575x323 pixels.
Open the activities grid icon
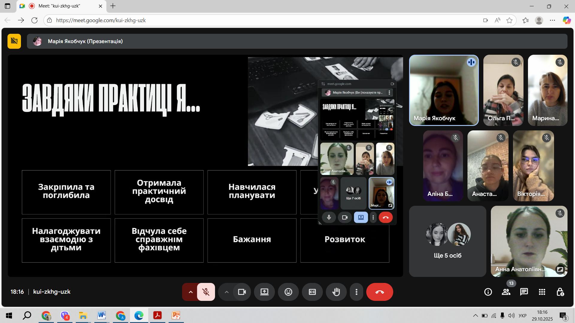click(542, 292)
